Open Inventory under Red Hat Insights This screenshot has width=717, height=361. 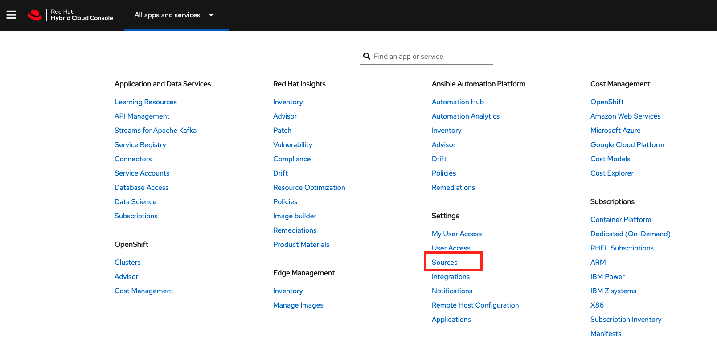[x=288, y=102]
